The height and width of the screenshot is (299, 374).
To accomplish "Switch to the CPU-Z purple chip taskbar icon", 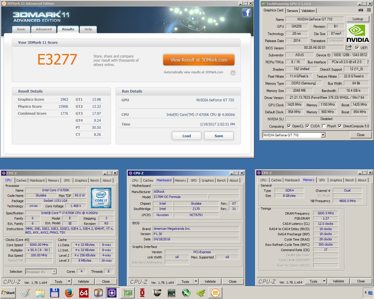I will [112, 293].
